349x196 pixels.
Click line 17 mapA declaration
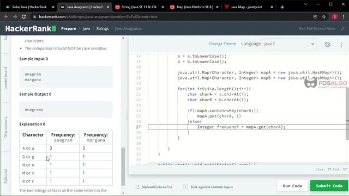(260, 72)
